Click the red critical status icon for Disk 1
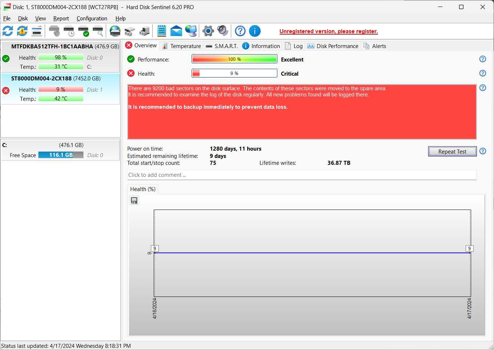This screenshot has width=494, height=350. [x=6, y=90]
